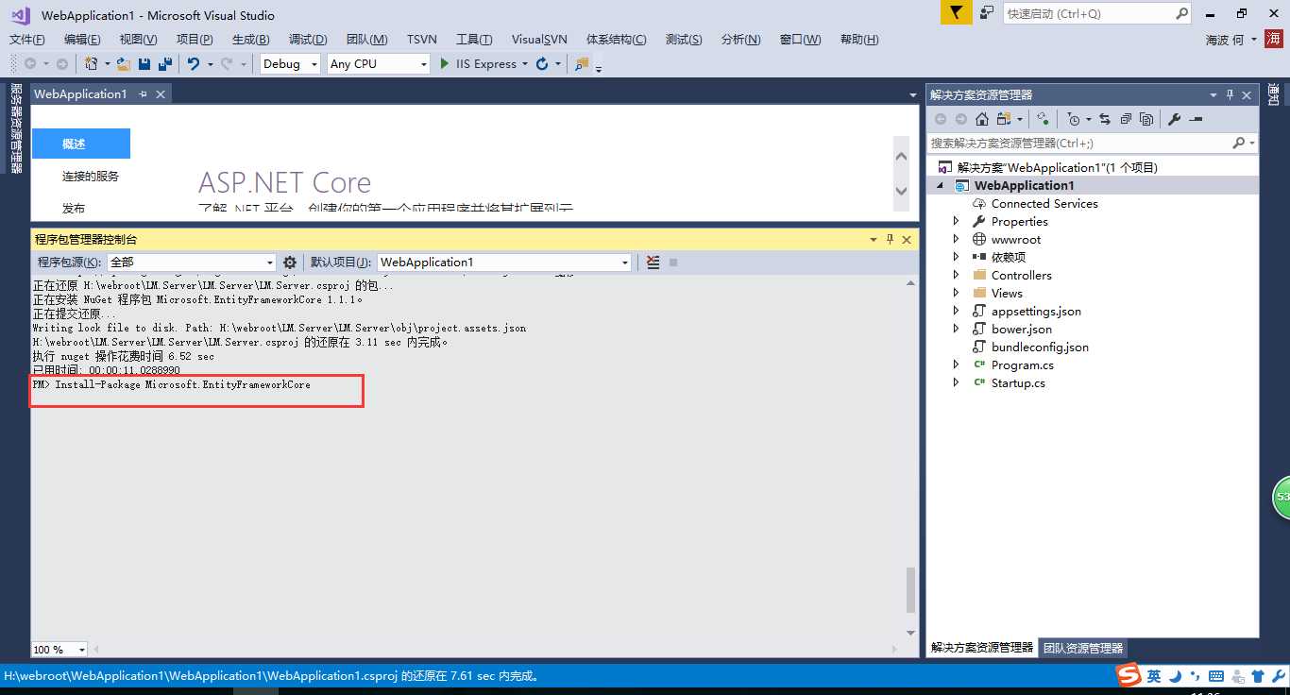Click the Pending Changes filter clock icon

pyautogui.click(x=1073, y=119)
